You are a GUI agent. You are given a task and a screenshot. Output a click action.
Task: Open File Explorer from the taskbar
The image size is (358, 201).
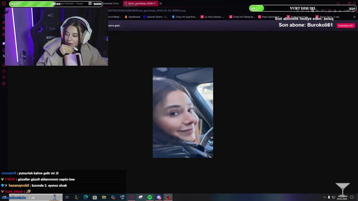pos(104,197)
